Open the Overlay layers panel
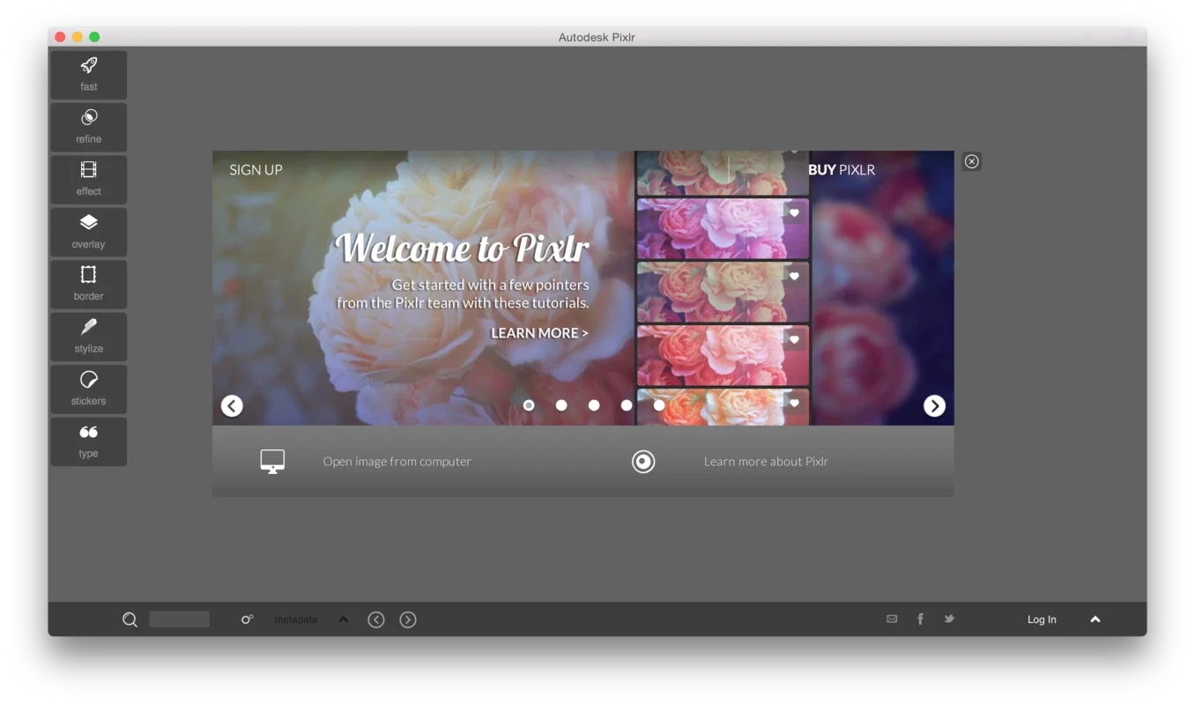This screenshot has width=1195, height=705. [x=88, y=232]
